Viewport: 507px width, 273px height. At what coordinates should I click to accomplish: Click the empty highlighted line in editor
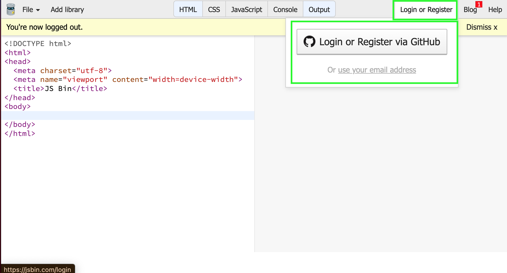point(128,115)
